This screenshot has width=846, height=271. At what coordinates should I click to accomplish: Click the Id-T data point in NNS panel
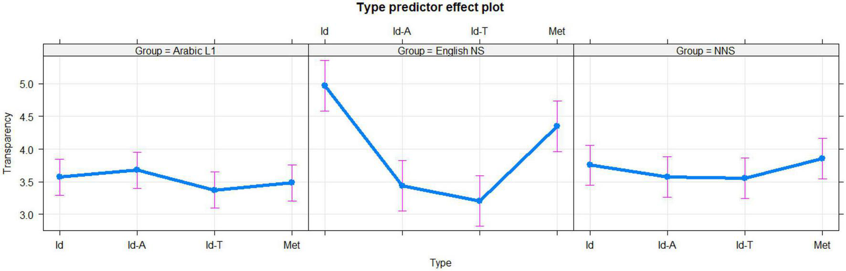(x=744, y=178)
